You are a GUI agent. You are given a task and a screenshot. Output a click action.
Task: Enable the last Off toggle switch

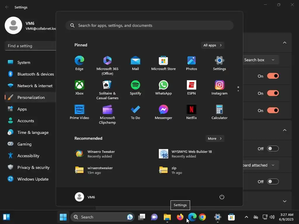point(273,181)
